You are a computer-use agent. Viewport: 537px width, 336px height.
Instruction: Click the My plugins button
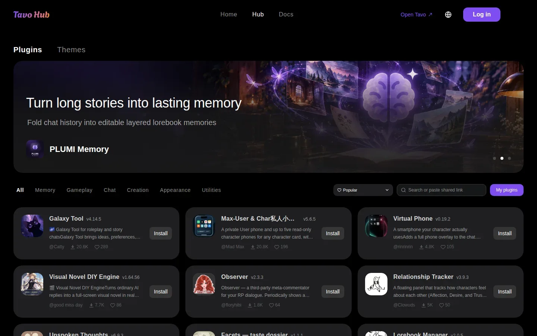pyautogui.click(x=507, y=190)
